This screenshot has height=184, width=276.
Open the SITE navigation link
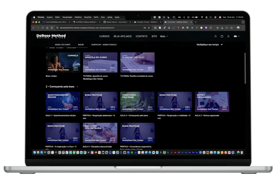pos(154,36)
